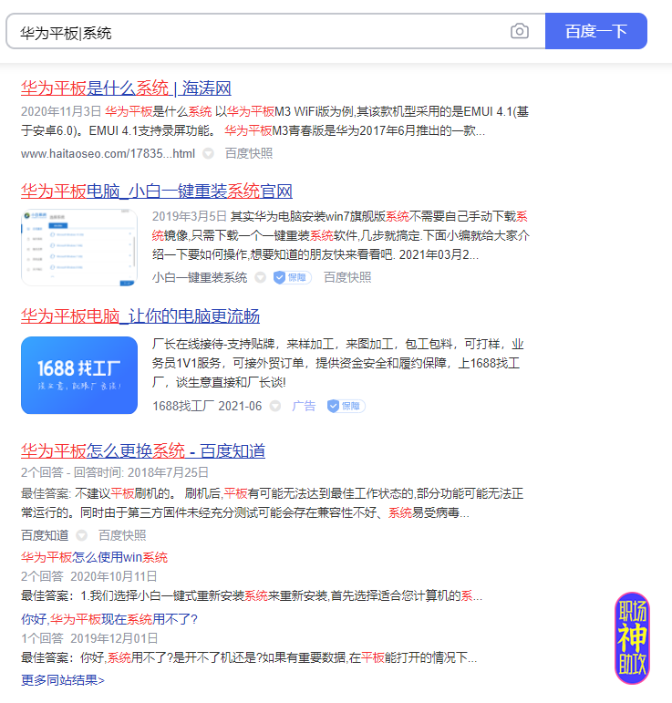Open the 华为平板是什么系统 | 海涛网 result

(x=126, y=88)
